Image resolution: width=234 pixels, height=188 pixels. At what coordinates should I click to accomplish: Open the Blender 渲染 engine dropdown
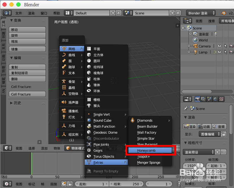(201, 13)
